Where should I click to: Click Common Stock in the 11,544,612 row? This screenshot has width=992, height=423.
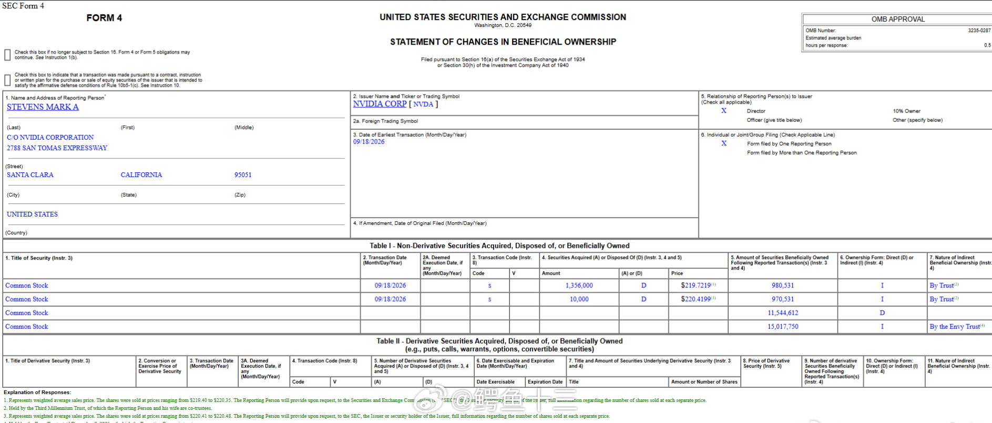27,313
